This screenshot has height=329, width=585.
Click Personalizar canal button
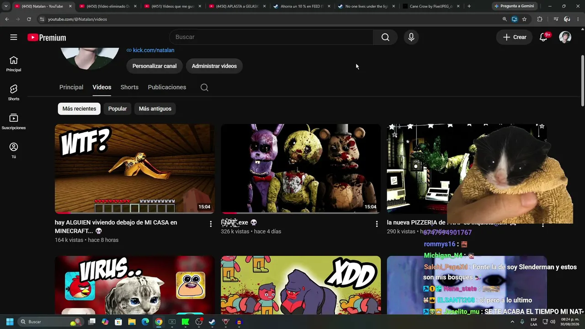pos(154,66)
